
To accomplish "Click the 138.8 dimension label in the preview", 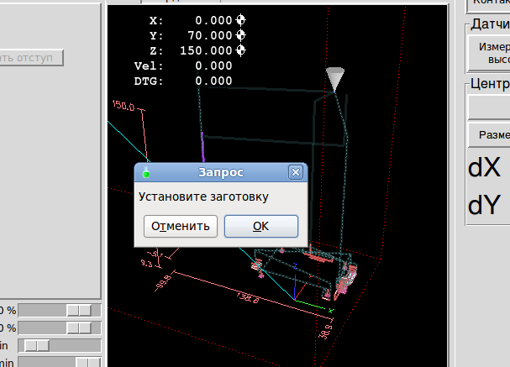I will 248,297.
